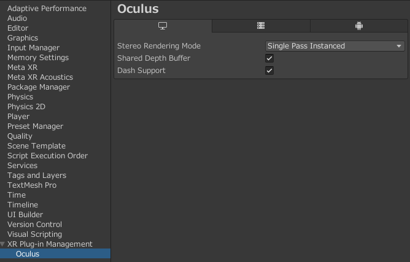Image resolution: width=410 pixels, height=262 pixels.
Task: Toggle the Dash Support checkbox
Action: click(269, 71)
